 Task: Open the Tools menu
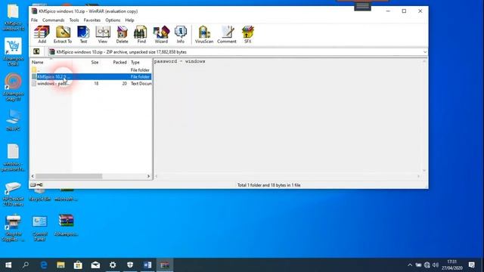point(74,20)
